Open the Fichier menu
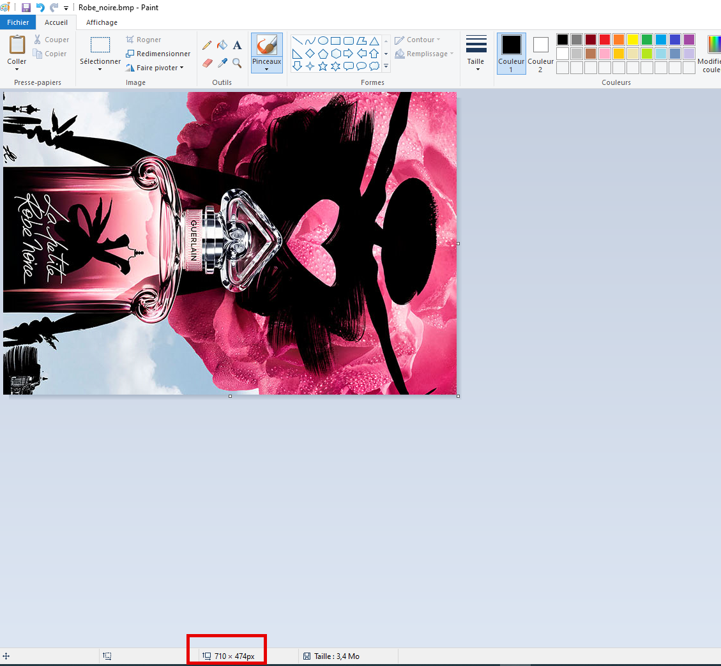Viewport: 721px width, 666px height. click(18, 22)
